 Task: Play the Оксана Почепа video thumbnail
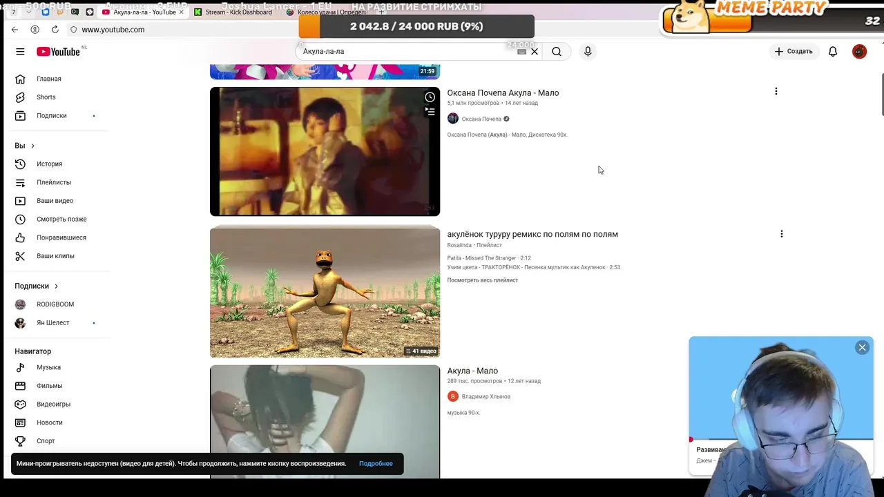tap(325, 151)
